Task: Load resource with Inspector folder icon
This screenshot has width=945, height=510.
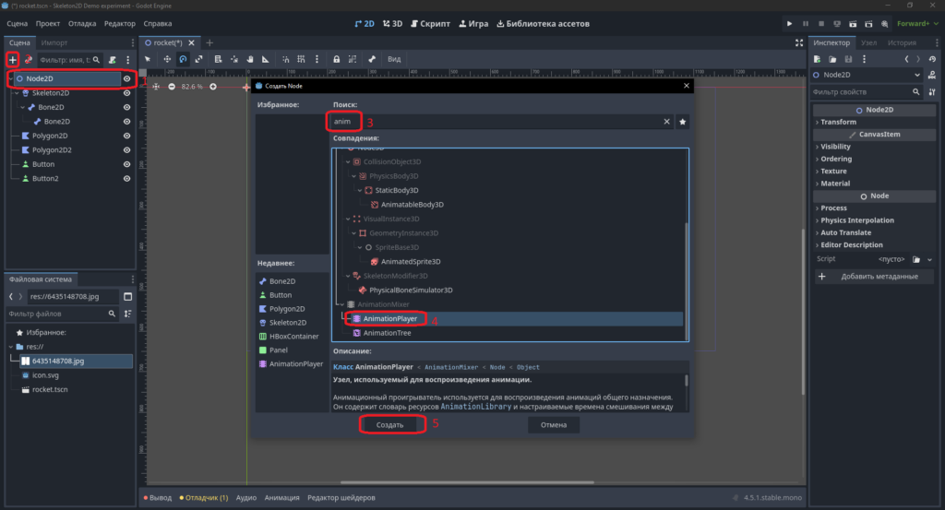Action: click(832, 59)
